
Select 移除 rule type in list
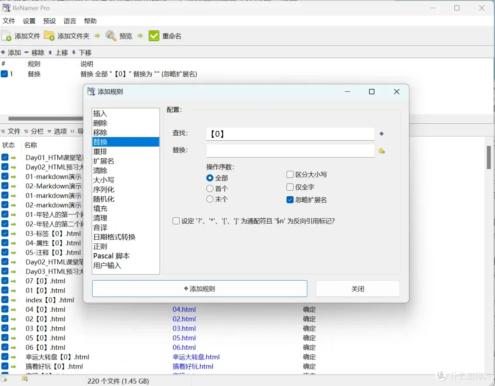[x=126, y=132]
